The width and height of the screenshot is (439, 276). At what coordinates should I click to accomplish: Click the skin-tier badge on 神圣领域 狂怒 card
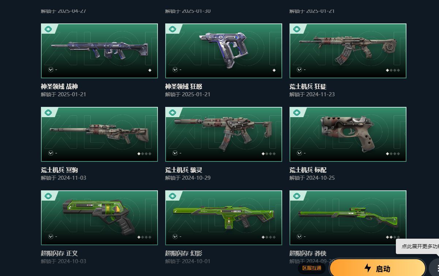pos(172,29)
